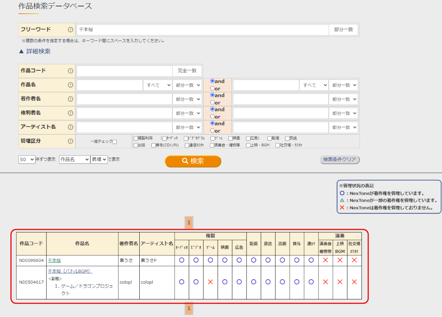The image size is (442, 317).
Task: Click the question mark icon for 作品名
Action: tap(71, 85)
